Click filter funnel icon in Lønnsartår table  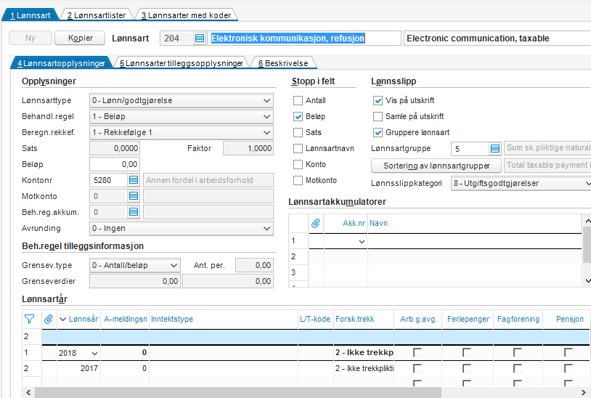point(29,319)
